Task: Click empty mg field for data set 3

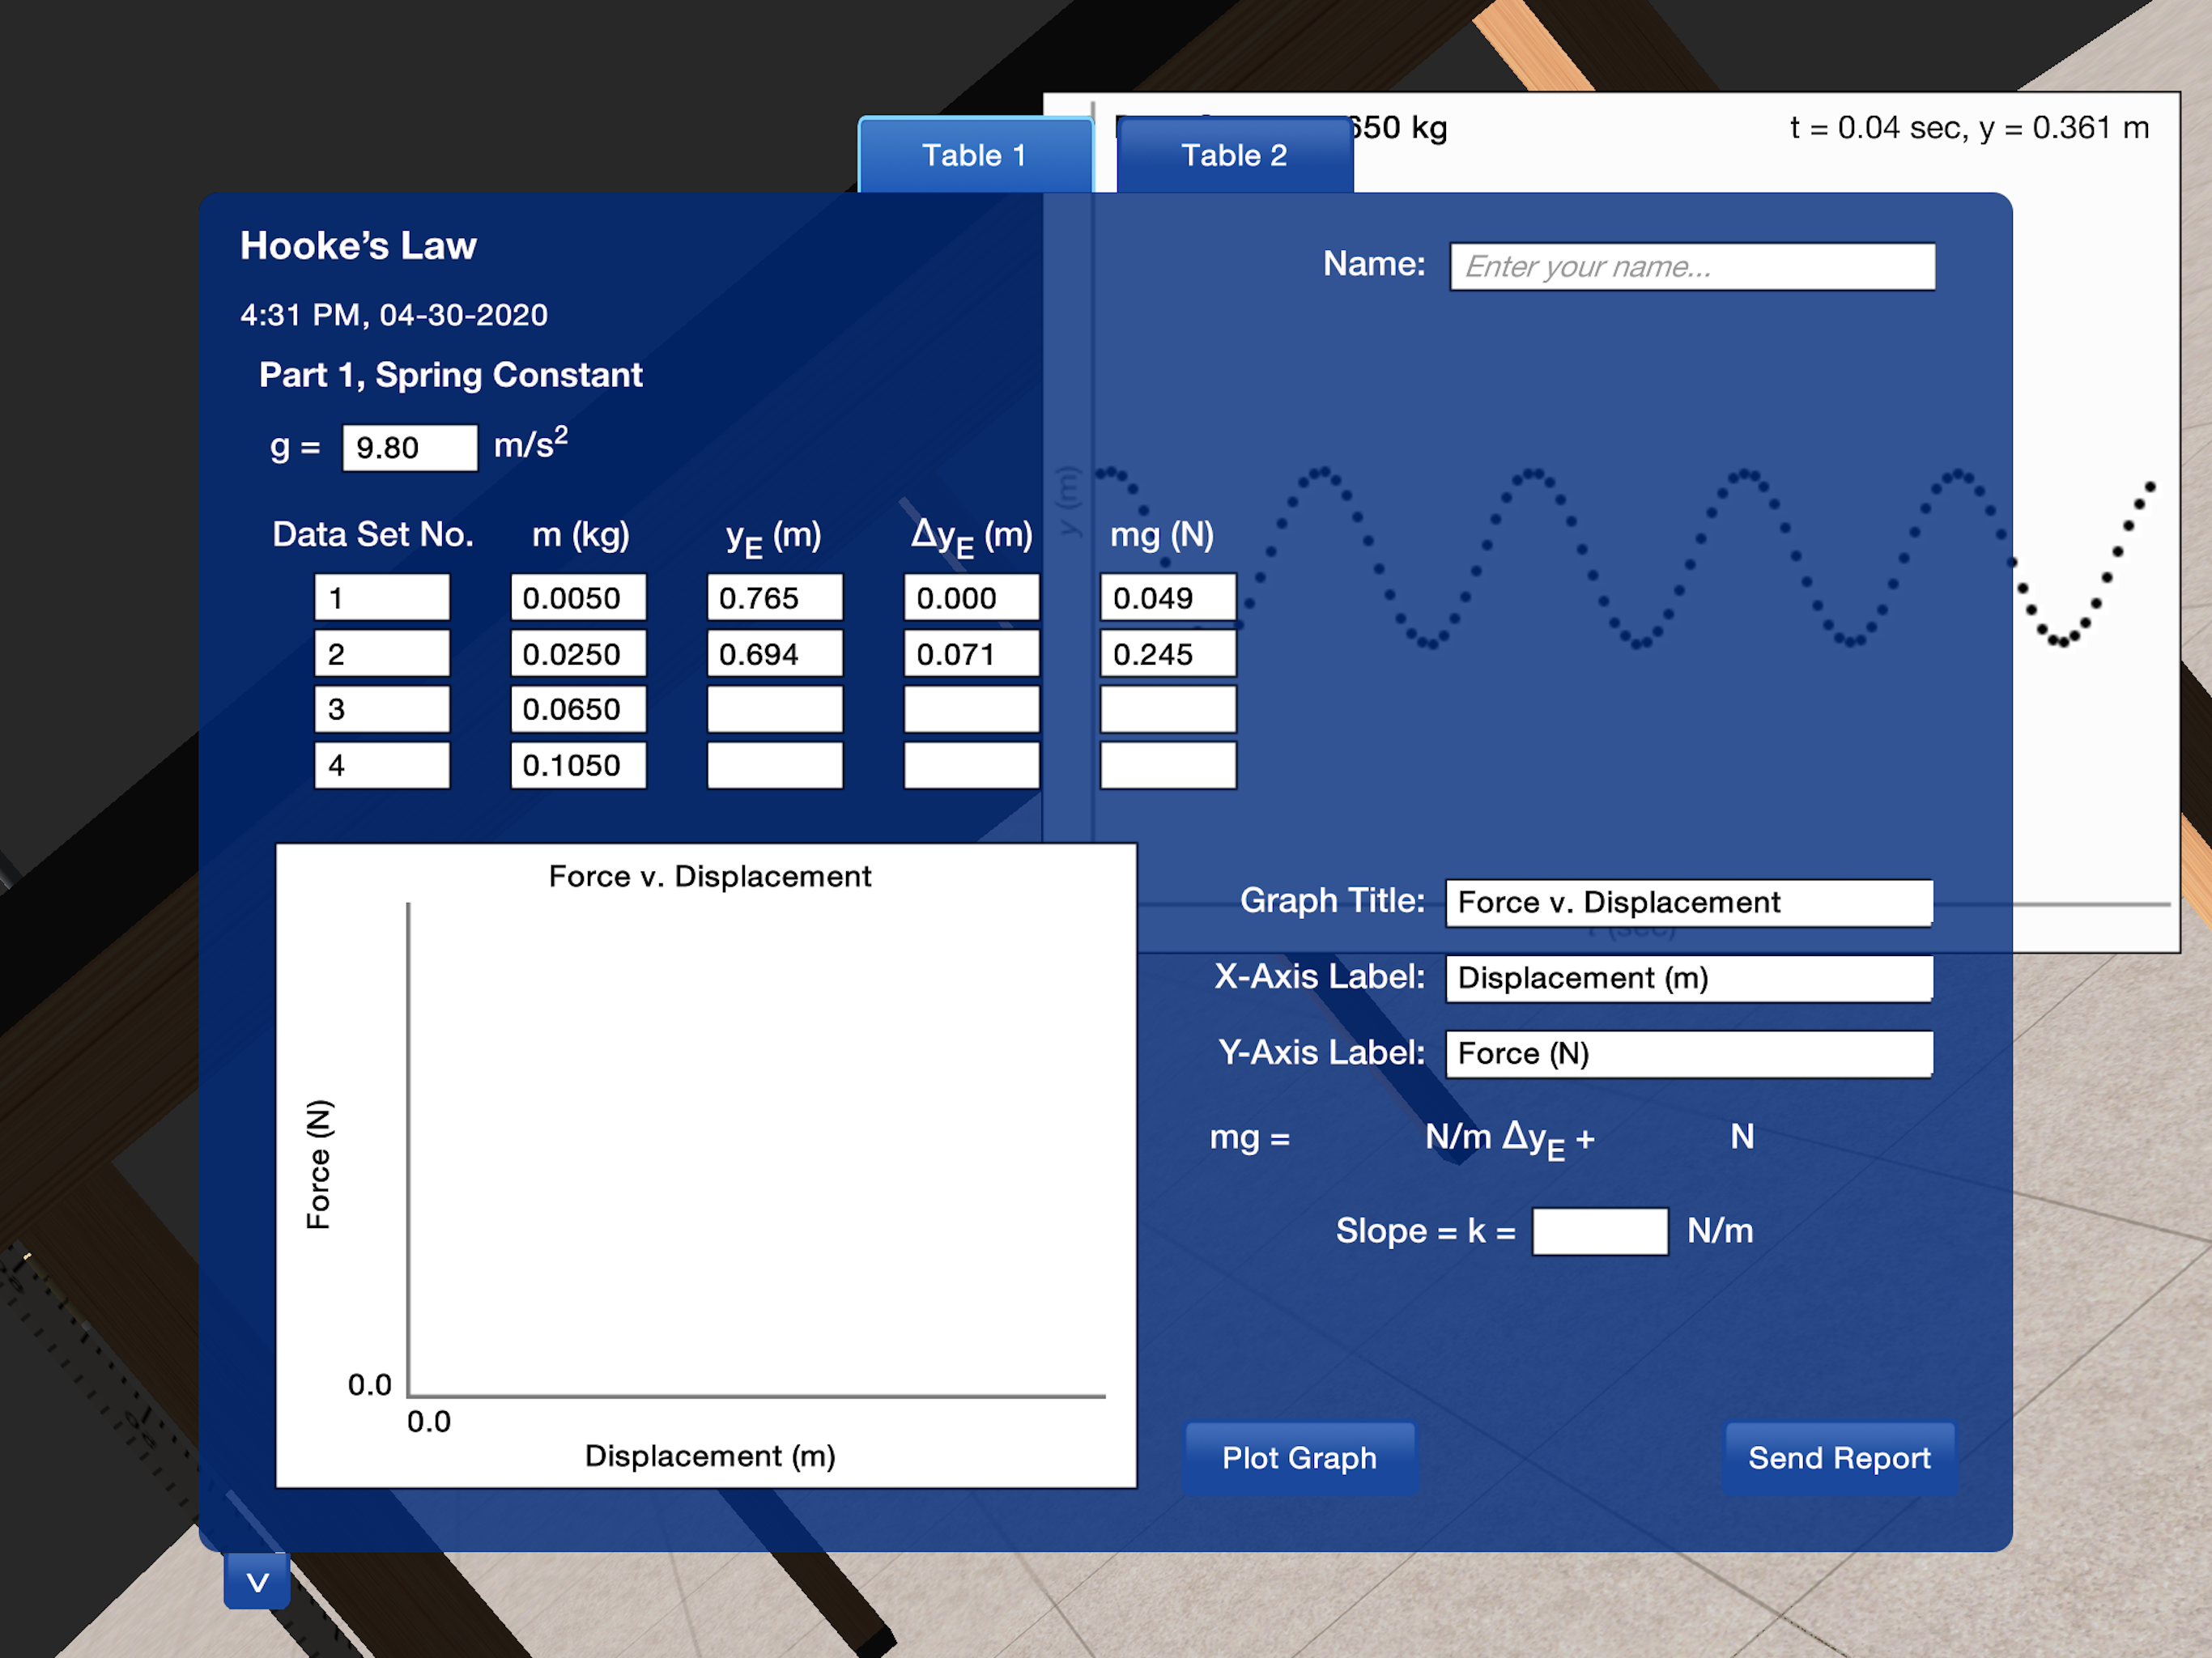Action: pyautogui.click(x=1168, y=709)
